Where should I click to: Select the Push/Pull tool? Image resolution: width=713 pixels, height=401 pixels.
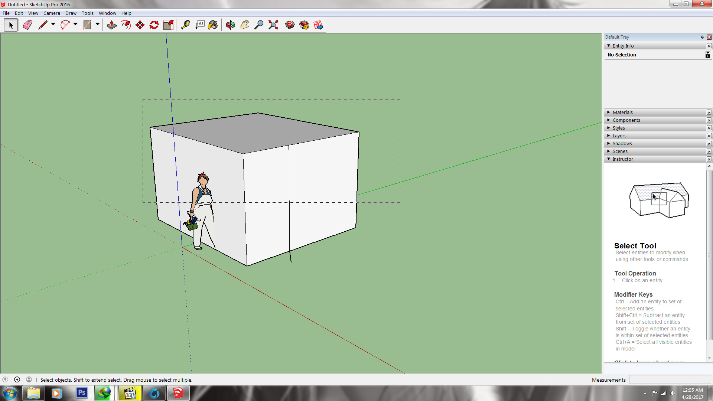pos(111,25)
